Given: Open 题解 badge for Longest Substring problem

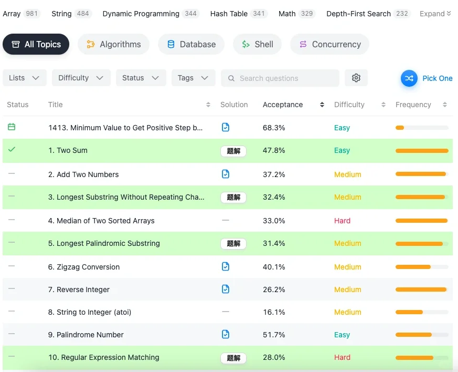Looking at the screenshot, I should click(233, 198).
